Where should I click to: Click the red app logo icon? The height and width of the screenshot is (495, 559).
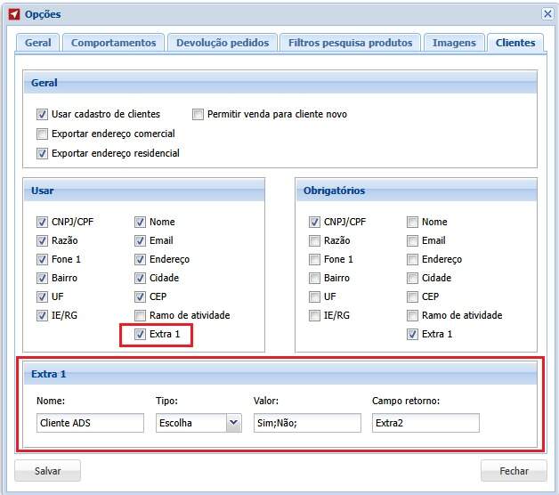coord(14,14)
